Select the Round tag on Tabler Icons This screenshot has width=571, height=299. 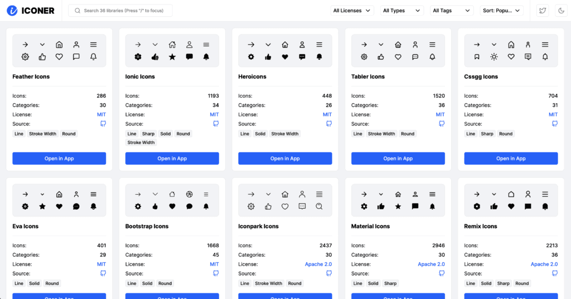coord(408,134)
